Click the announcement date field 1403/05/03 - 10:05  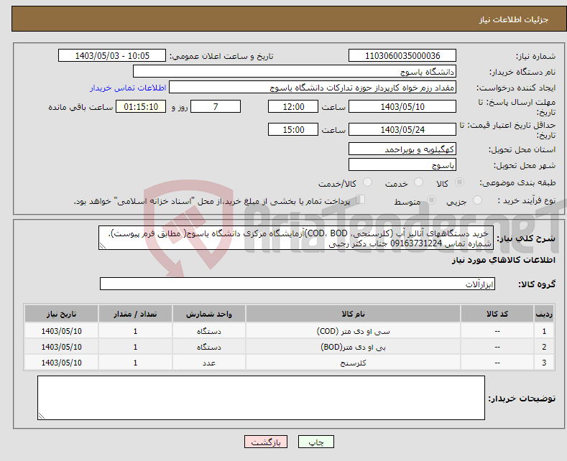[111, 55]
